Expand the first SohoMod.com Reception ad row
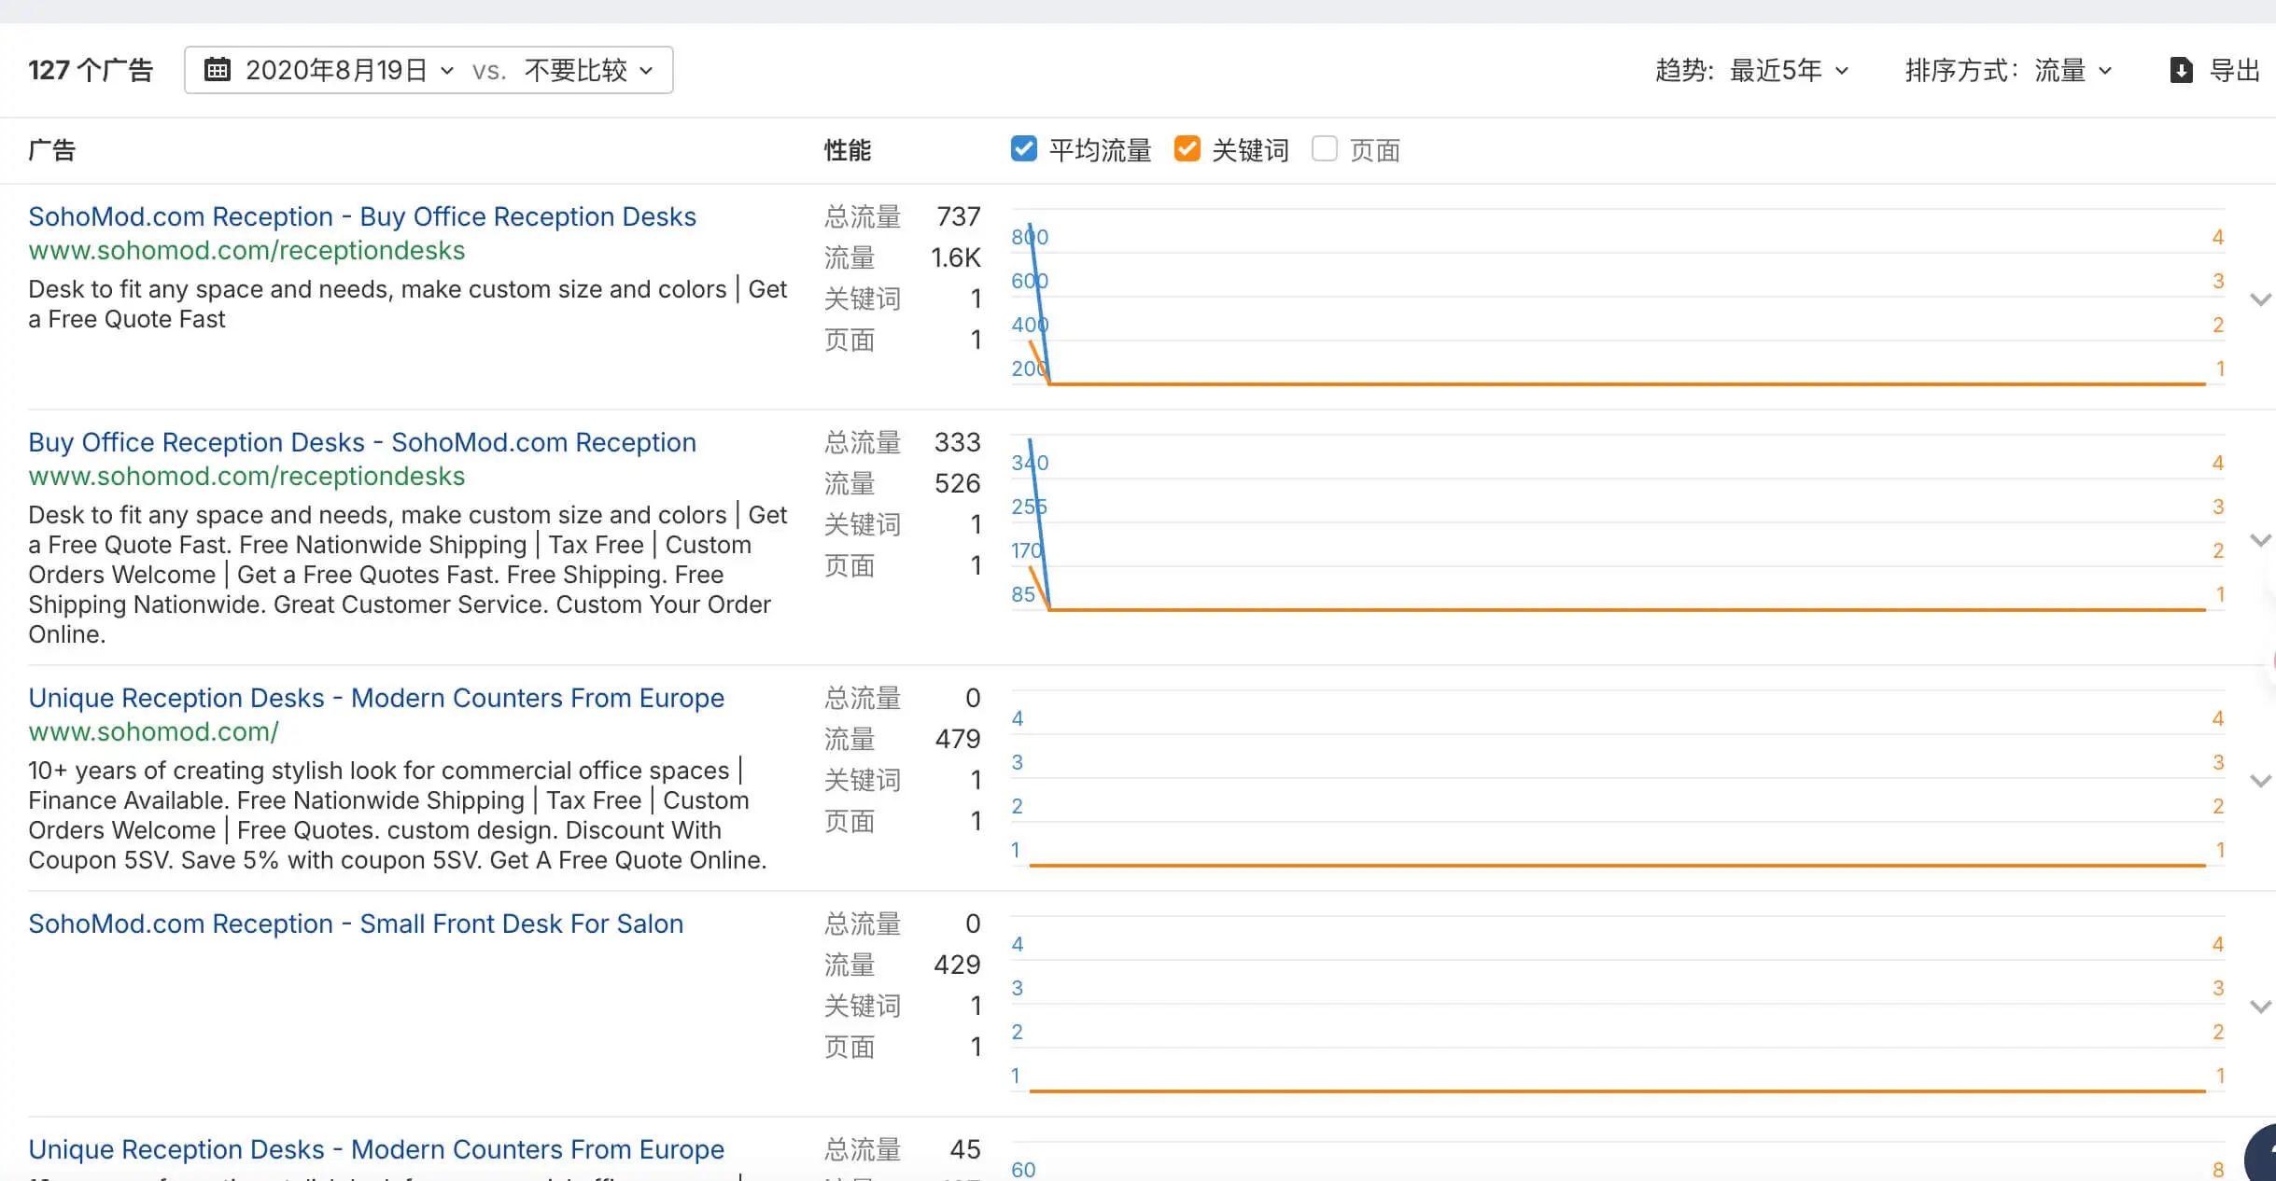 (2260, 299)
